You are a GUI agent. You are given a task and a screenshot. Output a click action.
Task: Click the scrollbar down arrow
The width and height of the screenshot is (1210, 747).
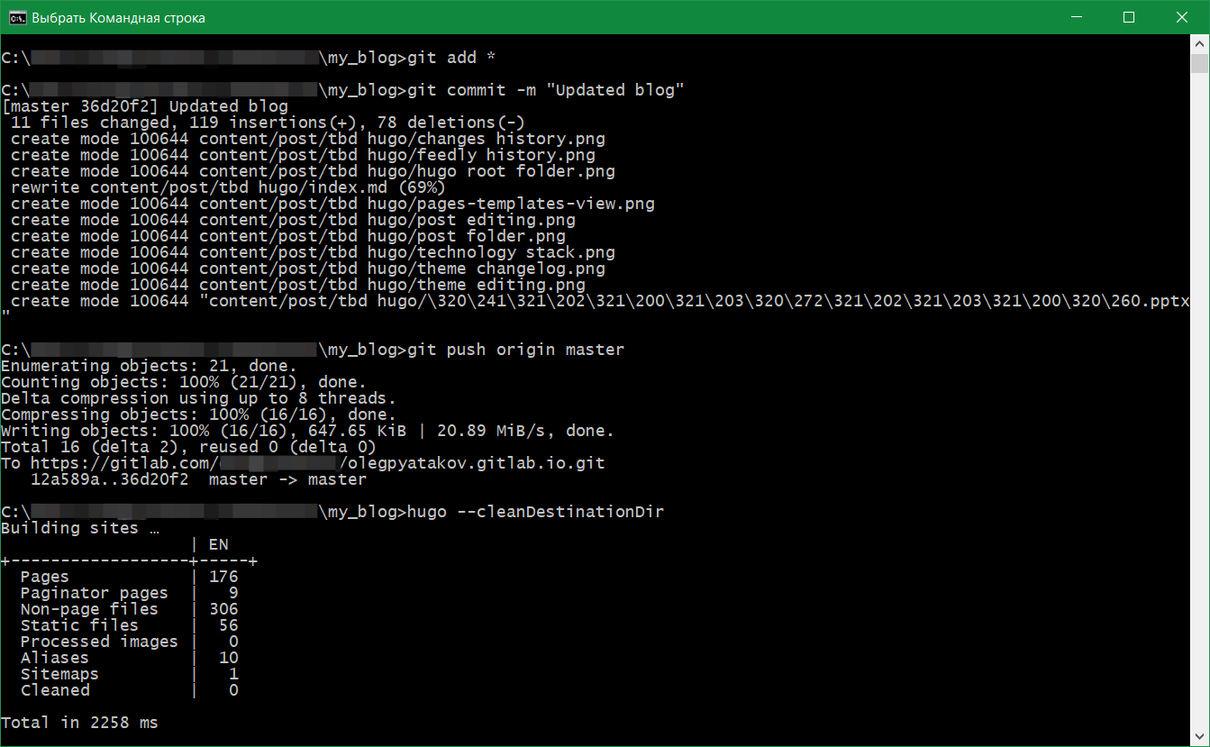click(1199, 737)
